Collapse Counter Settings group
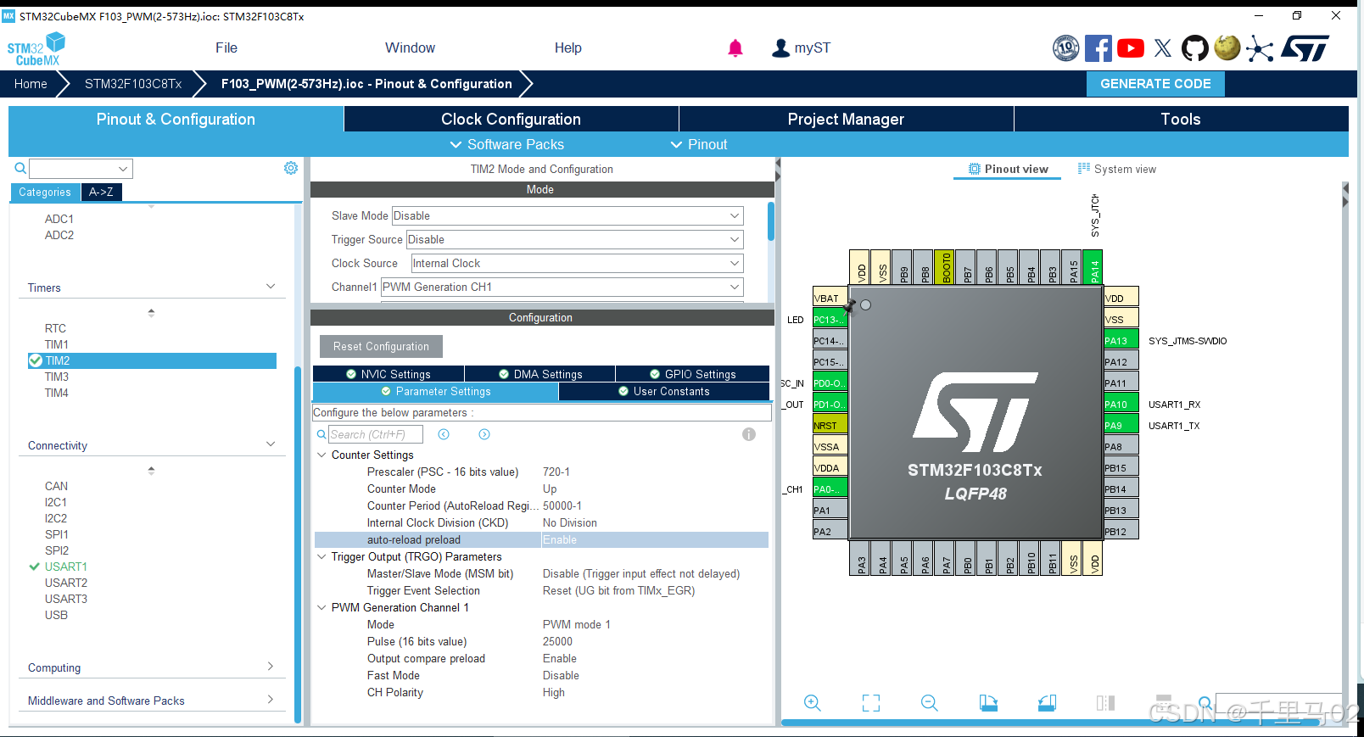 pos(322,455)
